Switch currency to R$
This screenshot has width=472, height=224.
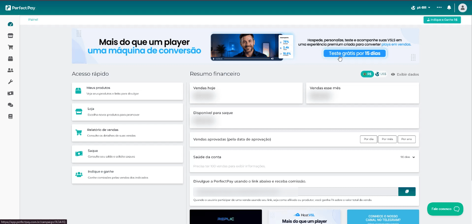[367, 74]
